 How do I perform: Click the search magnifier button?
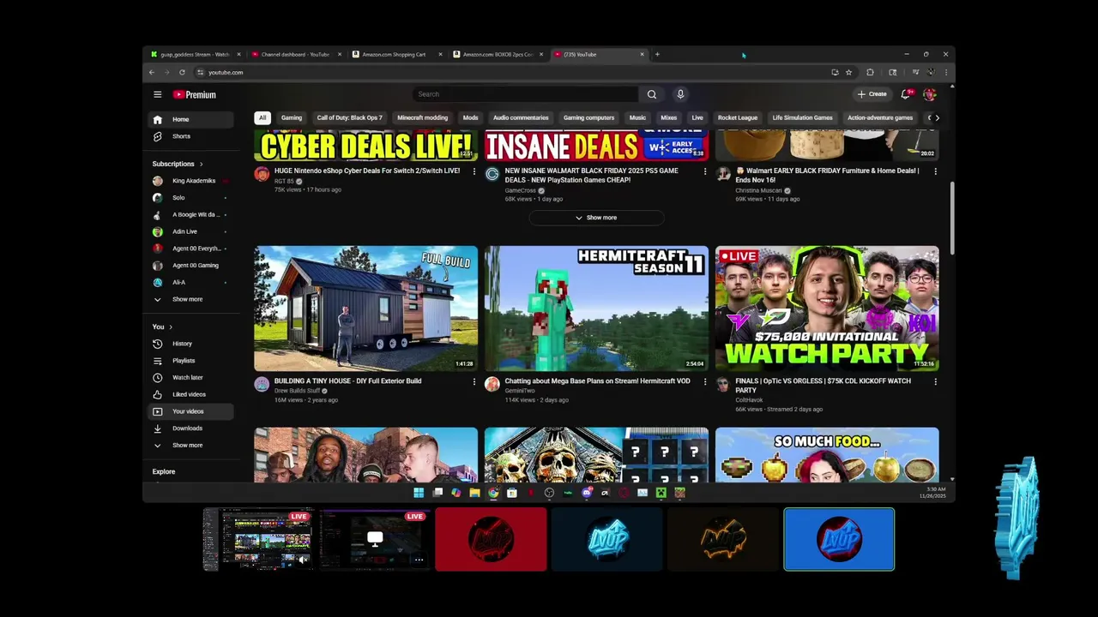[652, 94]
